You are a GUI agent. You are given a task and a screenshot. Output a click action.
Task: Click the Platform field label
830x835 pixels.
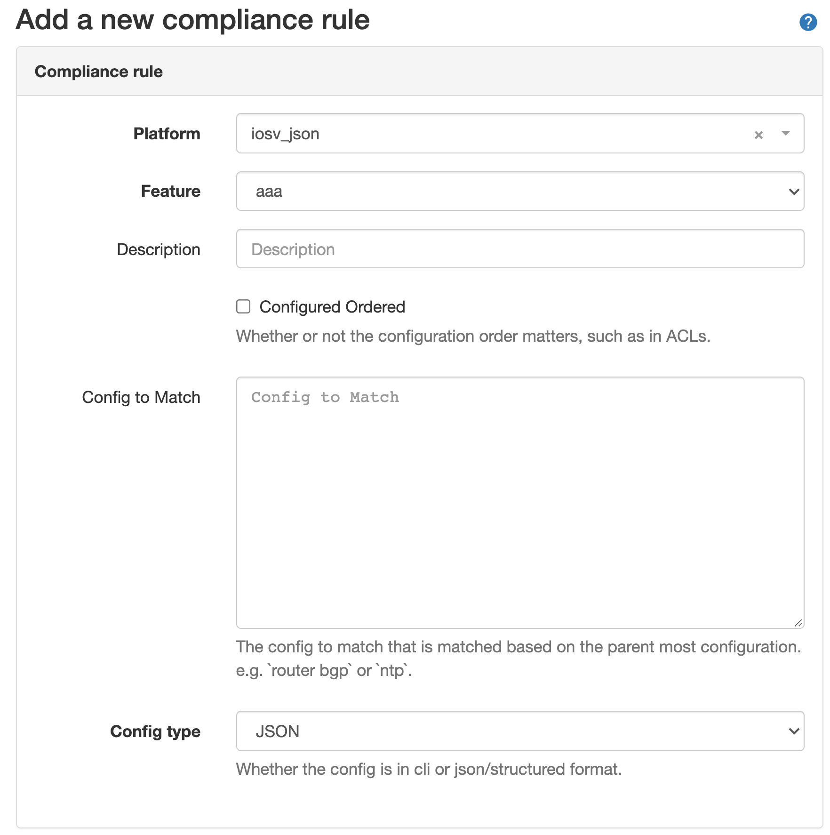167,134
